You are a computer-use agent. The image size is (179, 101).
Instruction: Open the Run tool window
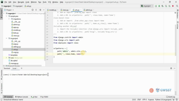click(x=34, y=97)
